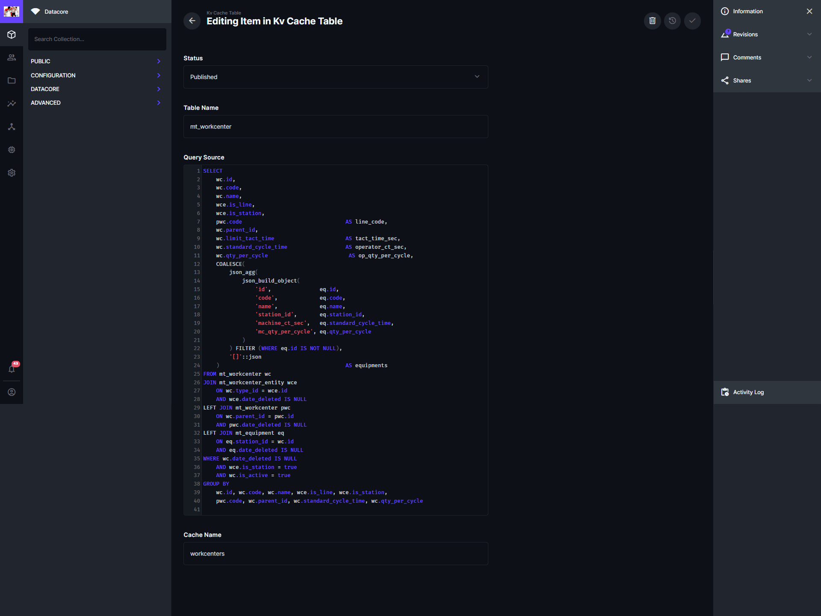
Task: Go back with the arrow button
Action: pos(192,21)
